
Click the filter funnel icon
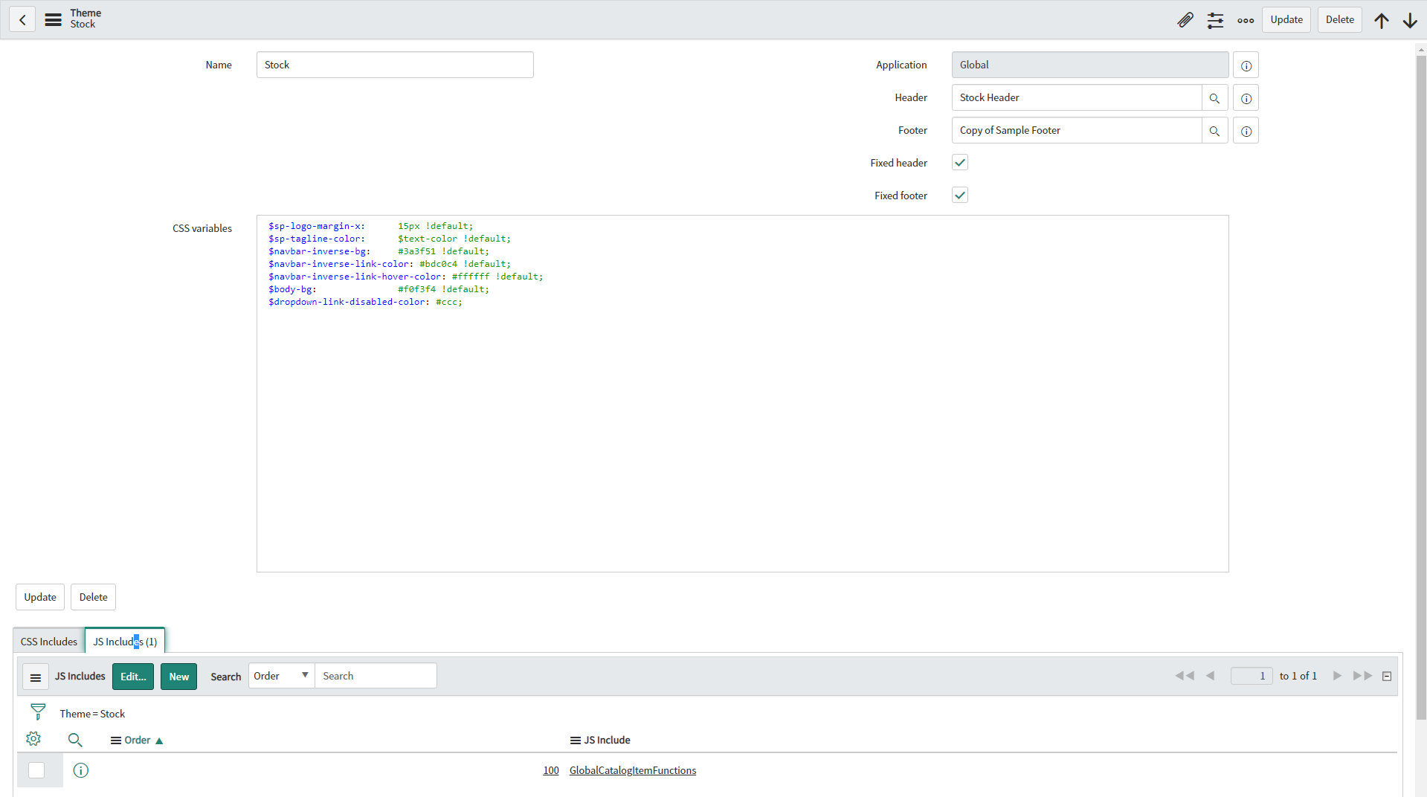pos(38,712)
